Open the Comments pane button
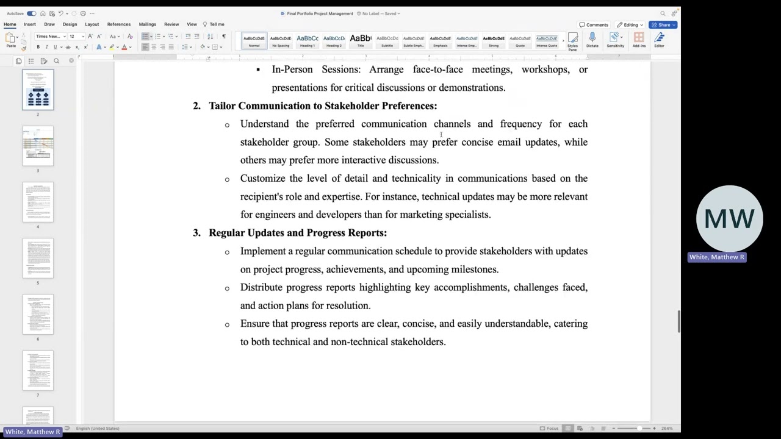Screen dimensions: 781x439 [594, 25]
